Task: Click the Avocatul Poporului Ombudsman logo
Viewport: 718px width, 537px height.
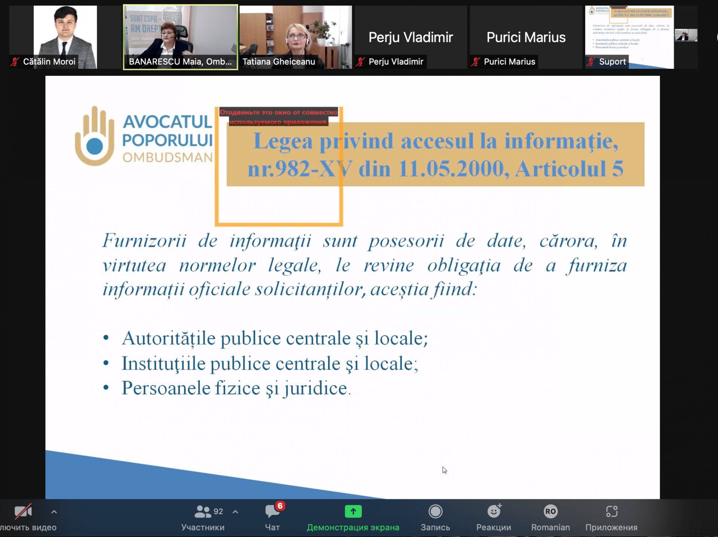Action: click(x=144, y=136)
